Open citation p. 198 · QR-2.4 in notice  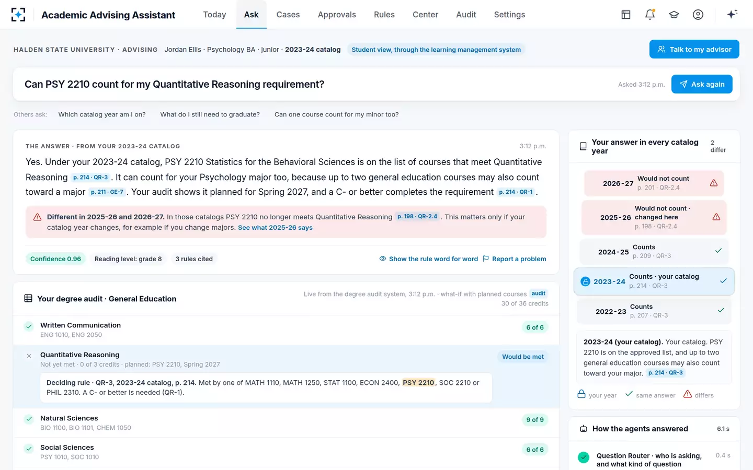tap(417, 216)
